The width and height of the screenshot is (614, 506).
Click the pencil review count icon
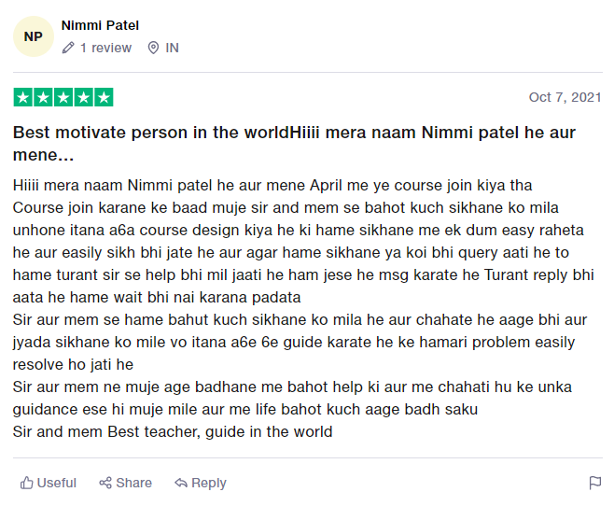click(x=68, y=48)
